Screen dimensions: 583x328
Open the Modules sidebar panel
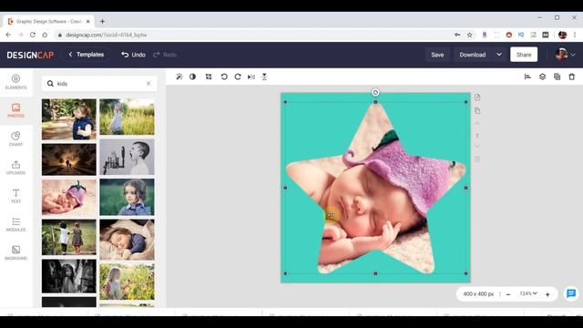[15, 224]
